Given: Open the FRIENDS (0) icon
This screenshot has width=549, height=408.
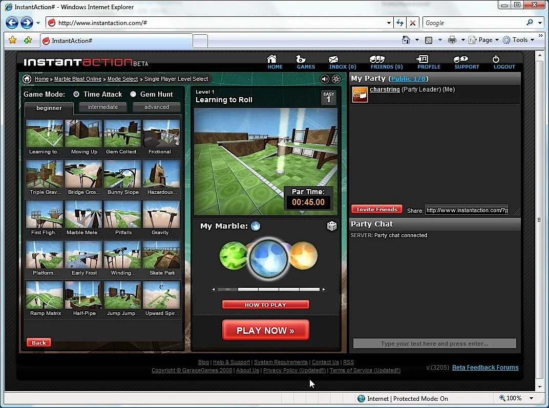Looking at the screenshot, I should pyautogui.click(x=377, y=59).
